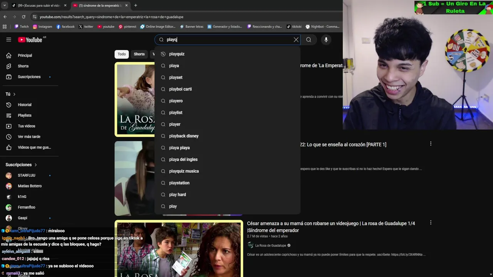Expand the Tú section chevron
This screenshot has height=277, width=493.
14,94
